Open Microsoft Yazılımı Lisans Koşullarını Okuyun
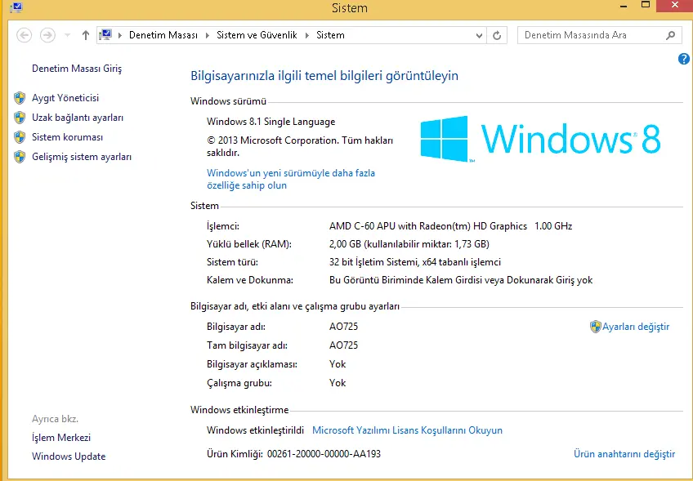This screenshot has height=481, width=693. [x=408, y=430]
